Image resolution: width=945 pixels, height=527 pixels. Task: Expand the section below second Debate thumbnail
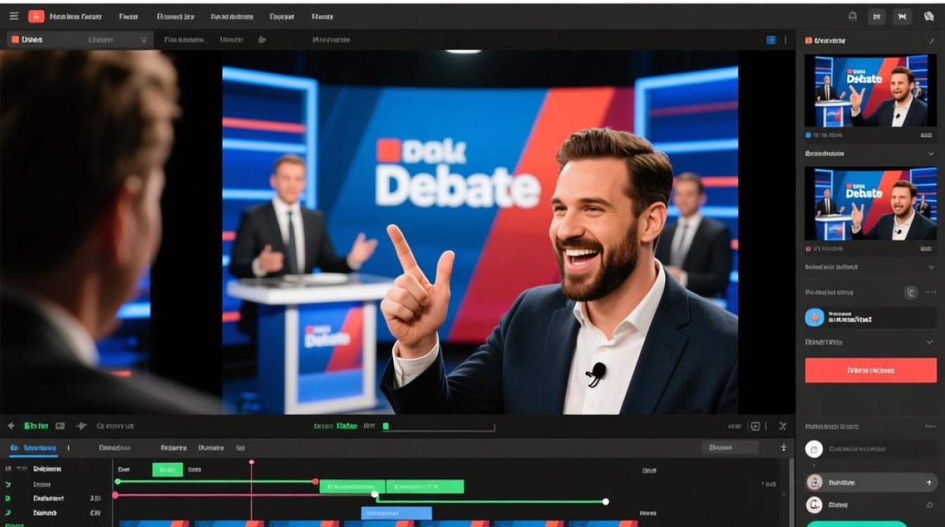932,268
